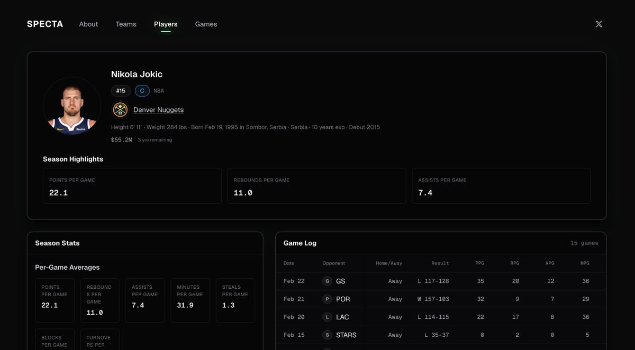Click the Season Highlights heading
Viewport: 635px width, 350px height.
tap(73, 159)
